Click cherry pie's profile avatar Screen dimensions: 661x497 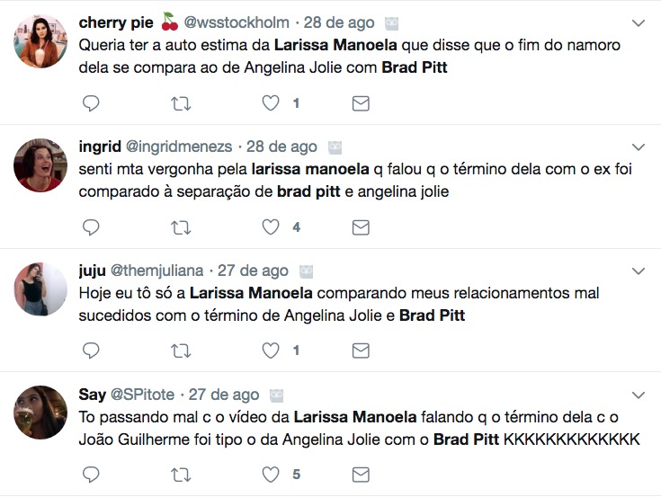tap(41, 41)
